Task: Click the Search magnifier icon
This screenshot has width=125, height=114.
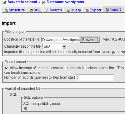Action: pyautogui.click(x=47, y=10)
